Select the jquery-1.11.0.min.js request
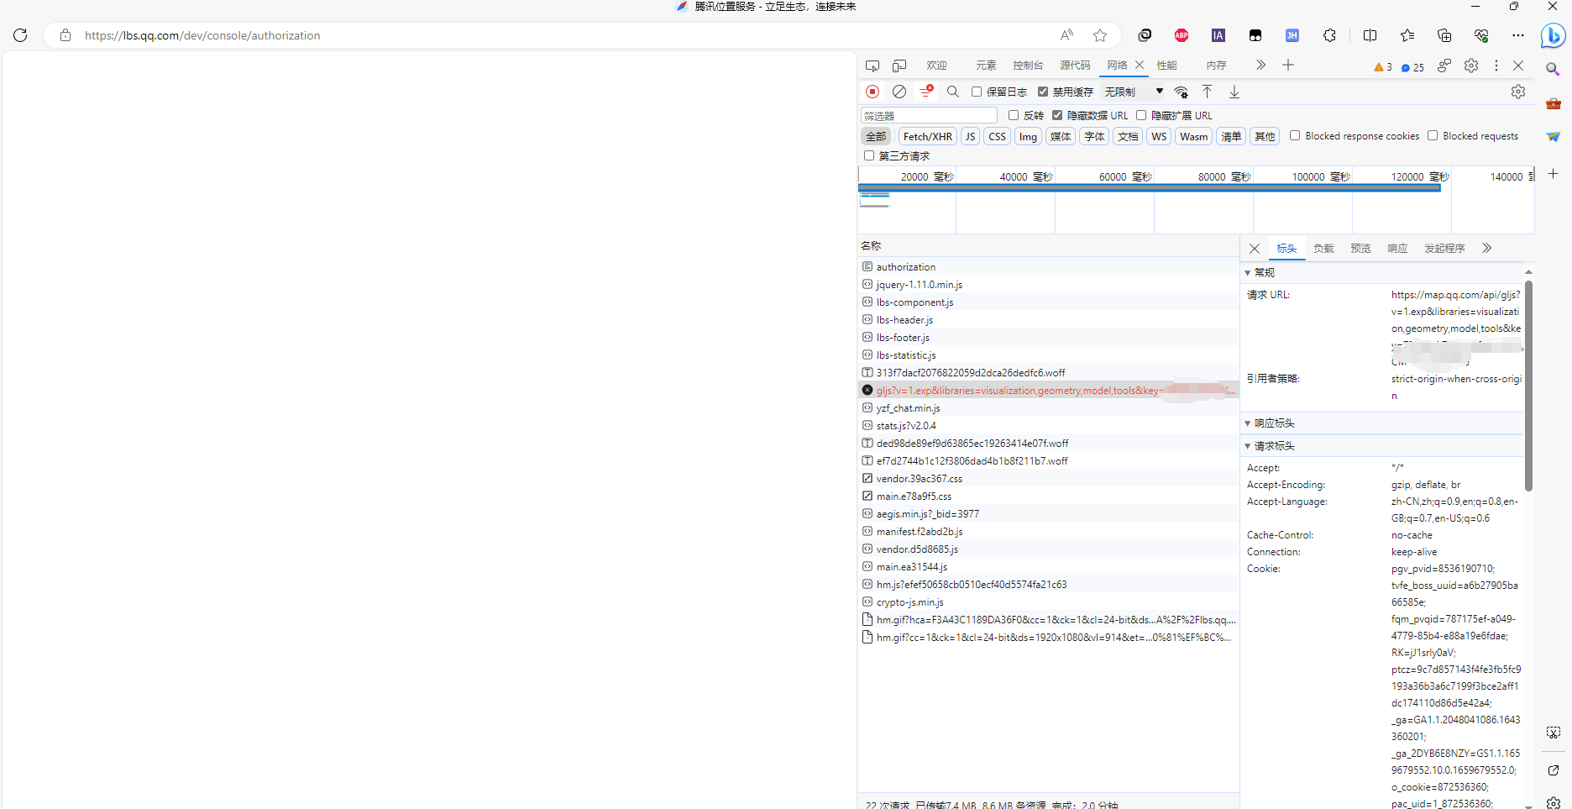Screen dimensions: 1572x809 point(1048,285)
